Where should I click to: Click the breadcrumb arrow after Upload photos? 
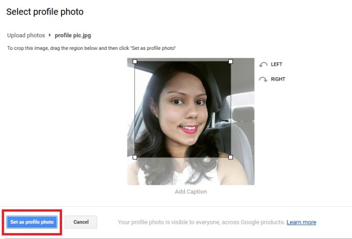coord(50,35)
